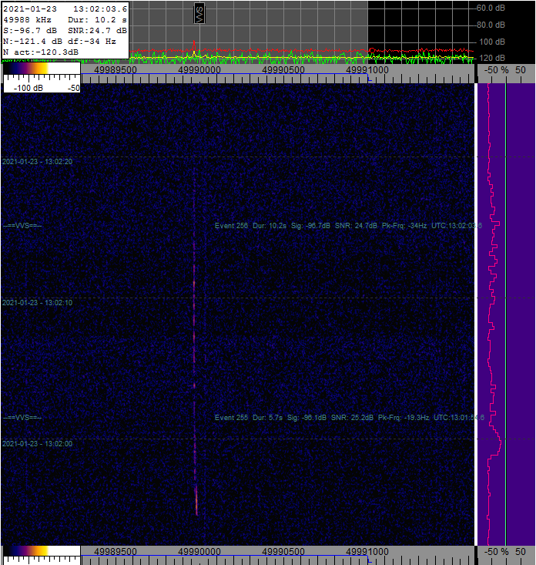Click the timestamp 2021-01-23 - 13:02:10
536x565 pixels.
click(38, 303)
